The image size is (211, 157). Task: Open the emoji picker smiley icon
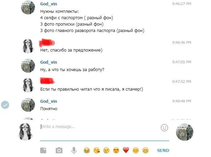pos(164,128)
